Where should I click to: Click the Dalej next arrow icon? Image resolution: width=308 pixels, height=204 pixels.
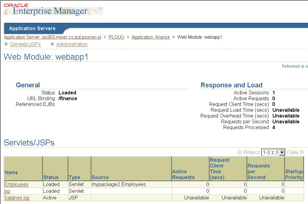302,152
